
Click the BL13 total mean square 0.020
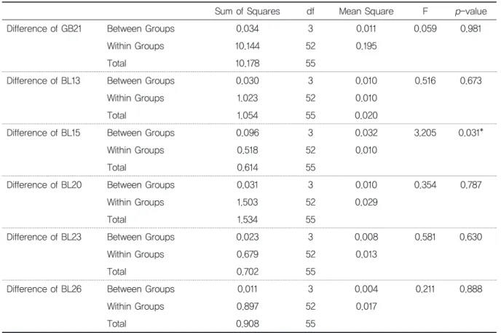point(366,116)
